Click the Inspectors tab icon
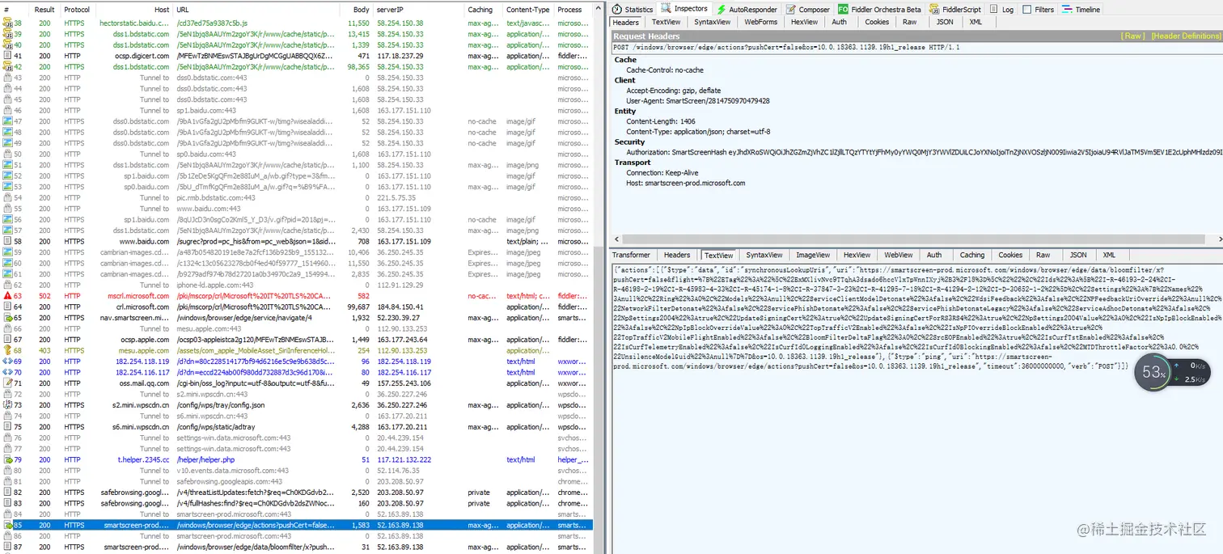Viewport: 1223px width, 554px height. point(667,9)
